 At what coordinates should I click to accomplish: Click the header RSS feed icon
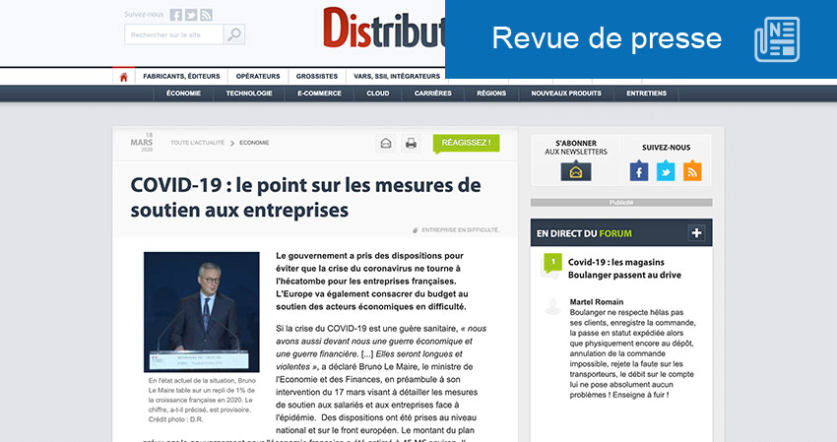(206, 15)
